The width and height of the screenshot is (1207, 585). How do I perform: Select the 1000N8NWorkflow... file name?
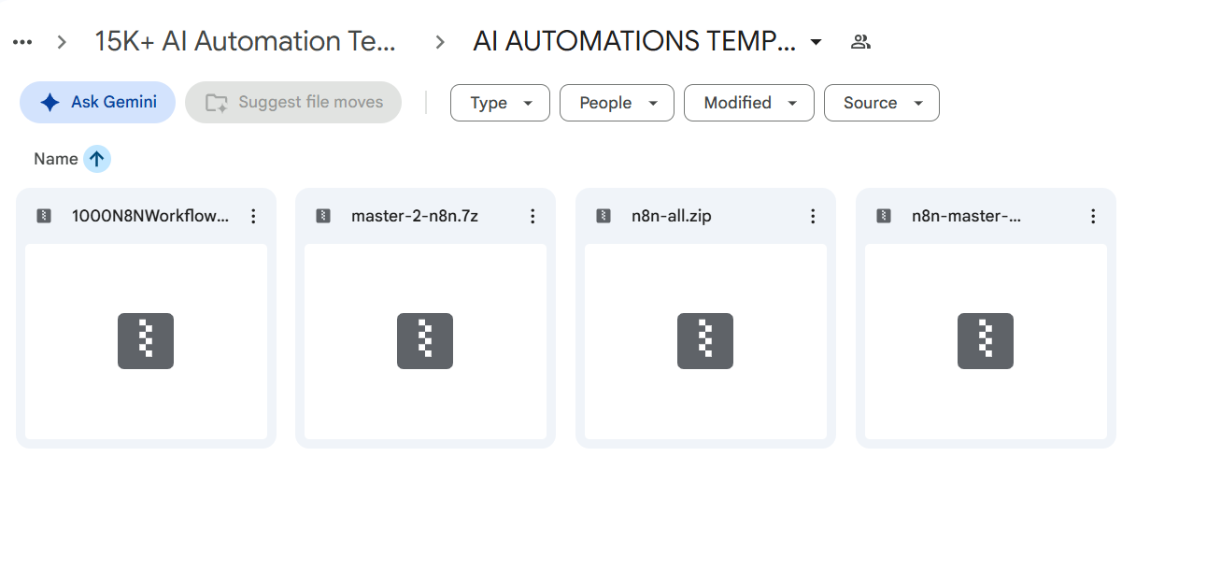[150, 216]
